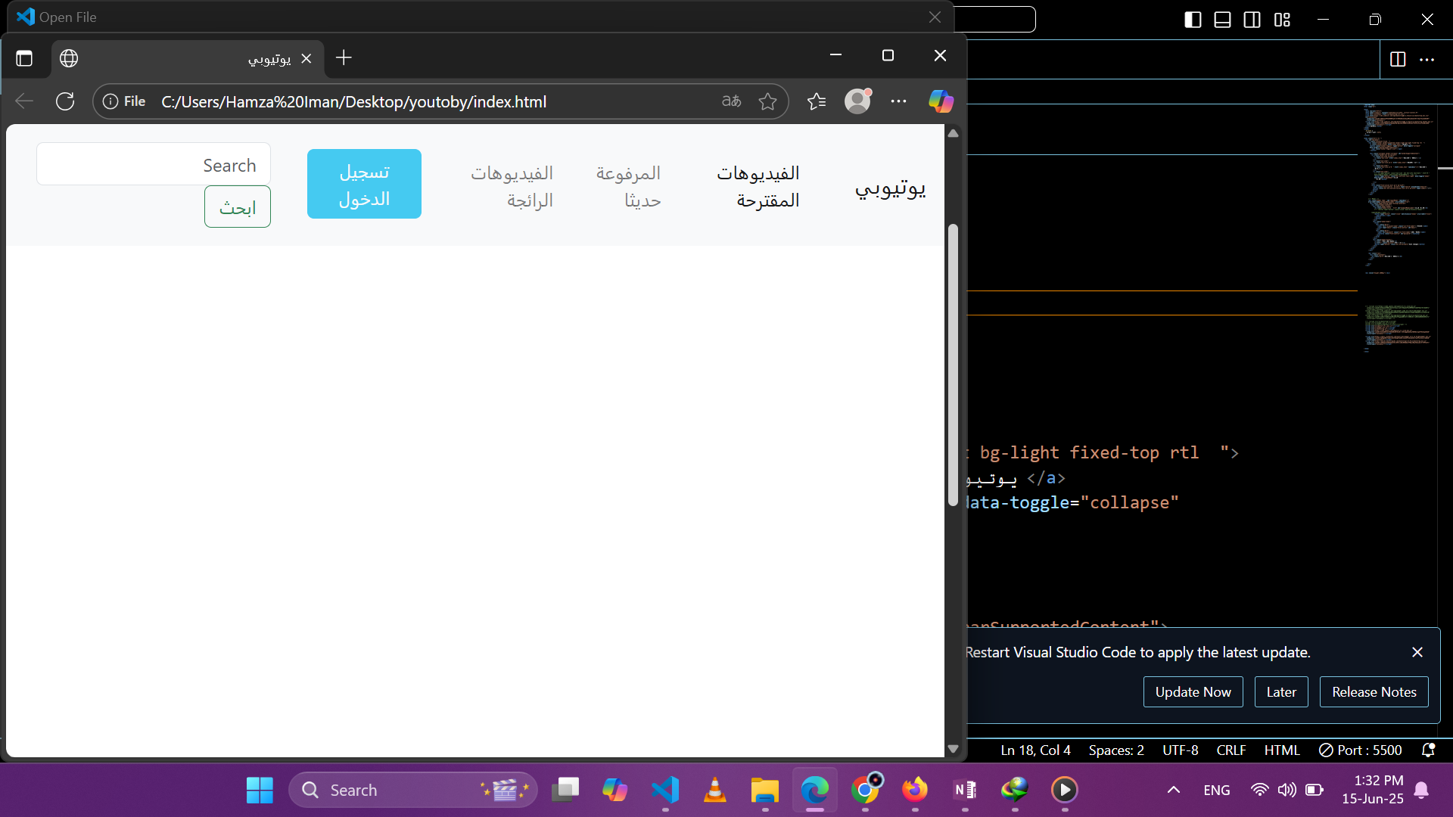Image resolution: width=1453 pixels, height=817 pixels.
Task: Click the Copilot icon in Edge toolbar
Action: pos(941,101)
